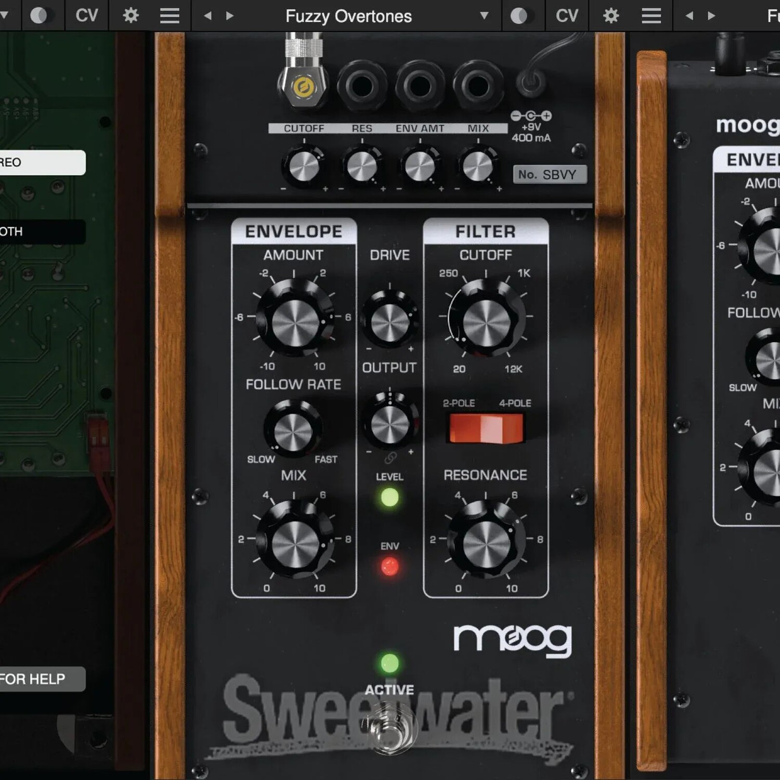Open the hamburger menu beside Fuzzy Overtones

(x=170, y=16)
